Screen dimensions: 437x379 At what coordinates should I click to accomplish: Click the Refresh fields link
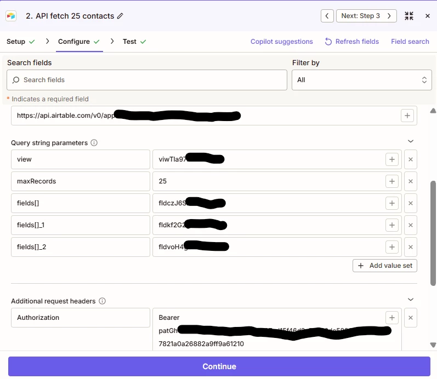tap(351, 42)
